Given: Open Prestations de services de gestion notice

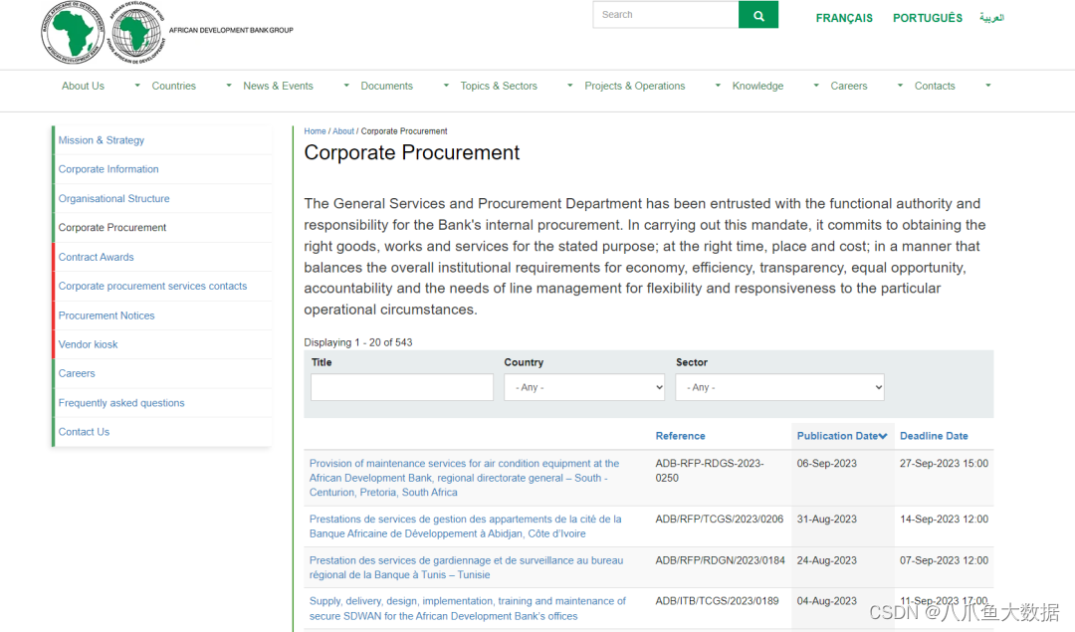Looking at the screenshot, I should pyautogui.click(x=466, y=527).
